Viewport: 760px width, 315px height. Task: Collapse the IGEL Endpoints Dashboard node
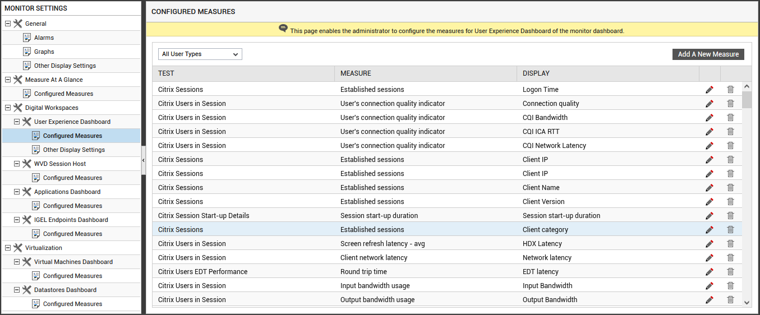coord(17,220)
